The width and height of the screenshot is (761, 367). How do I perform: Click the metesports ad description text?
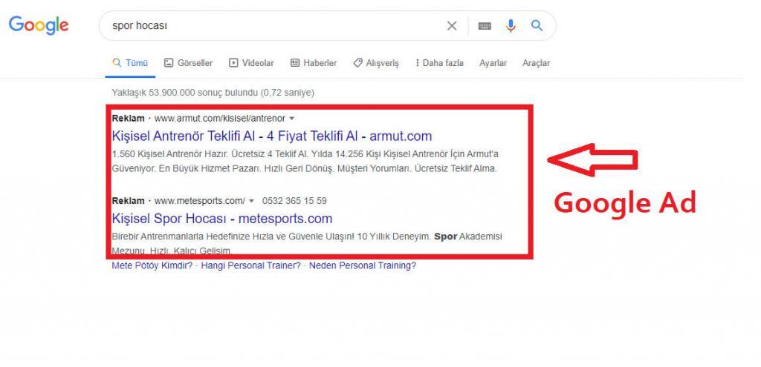point(307,243)
